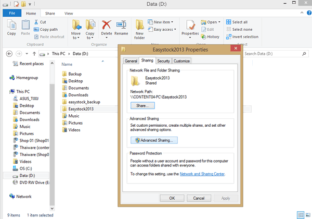Collapse the ribbon with the chevron

pos(302,13)
